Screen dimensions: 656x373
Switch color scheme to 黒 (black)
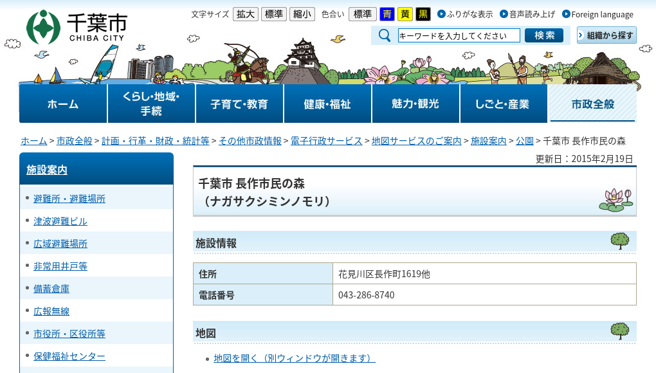[421, 14]
